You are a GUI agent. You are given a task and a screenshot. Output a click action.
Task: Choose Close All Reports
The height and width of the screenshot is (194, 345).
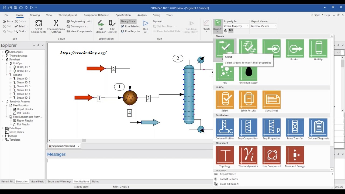pyautogui.click(x=229, y=184)
